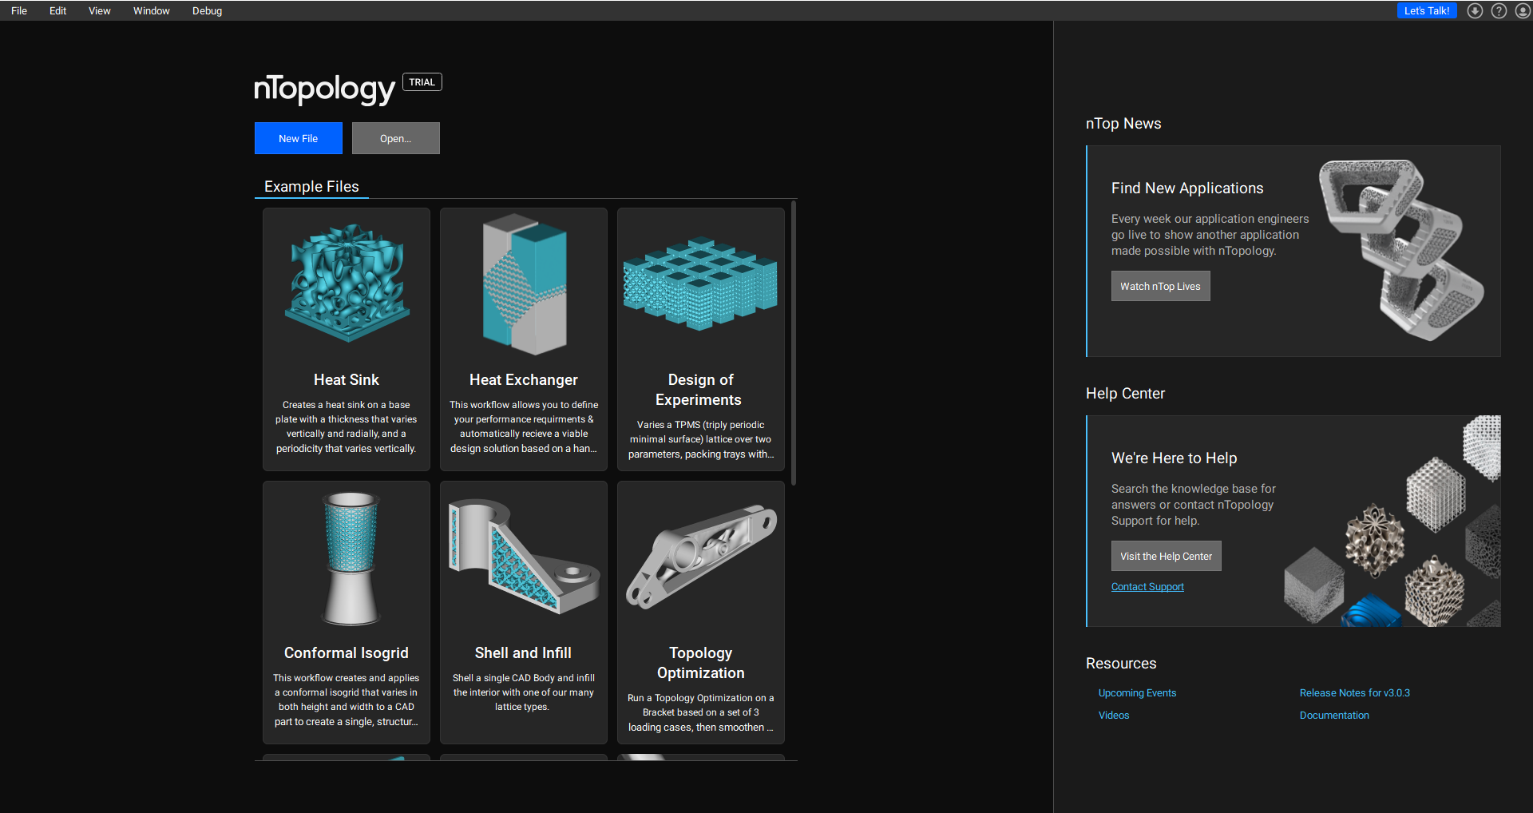Open the download updates icon
This screenshot has height=813, width=1533.
point(1475,10)
